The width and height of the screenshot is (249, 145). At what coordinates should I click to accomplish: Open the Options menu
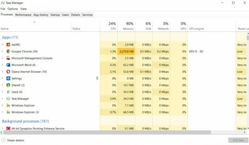point(13,9)
